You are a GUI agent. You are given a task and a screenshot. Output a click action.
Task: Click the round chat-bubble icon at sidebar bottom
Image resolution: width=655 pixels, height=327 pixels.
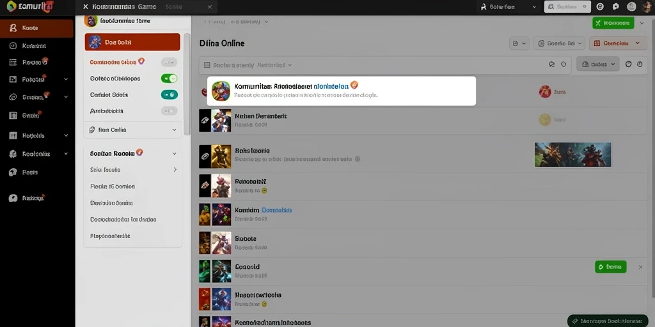pos(13,198)
